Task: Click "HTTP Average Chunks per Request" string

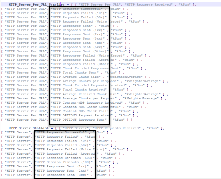Action: point(84,98)
